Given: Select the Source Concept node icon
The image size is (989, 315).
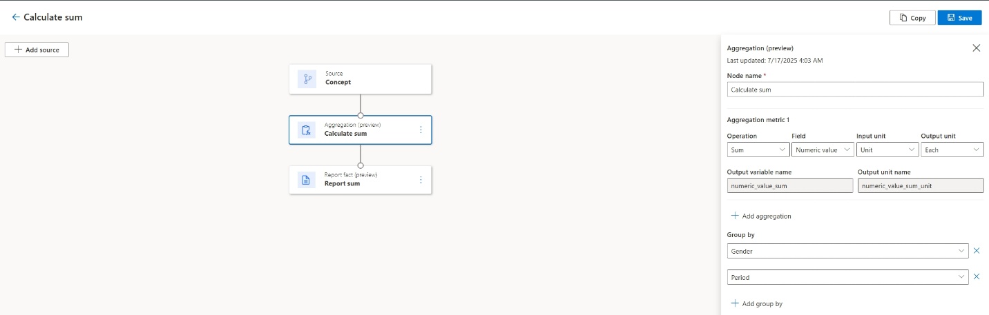Looking at the screenshot, I should 307,79.
